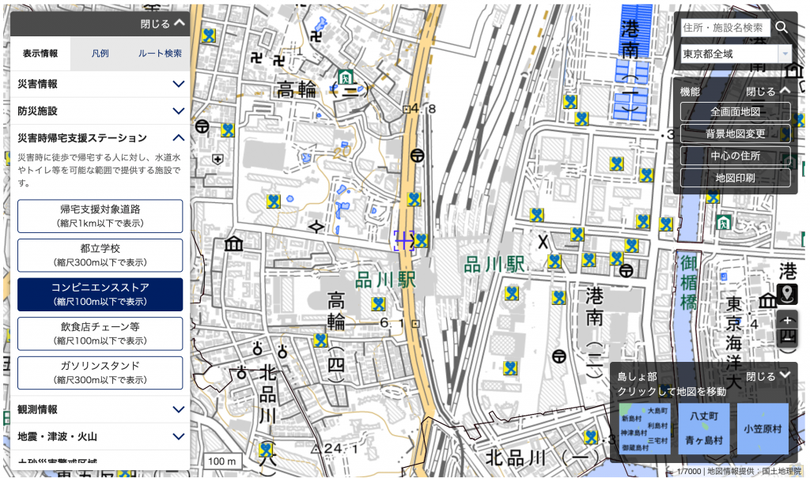Click the current location pin button
This screenshot has height=478, width=810.
point(787,295)
